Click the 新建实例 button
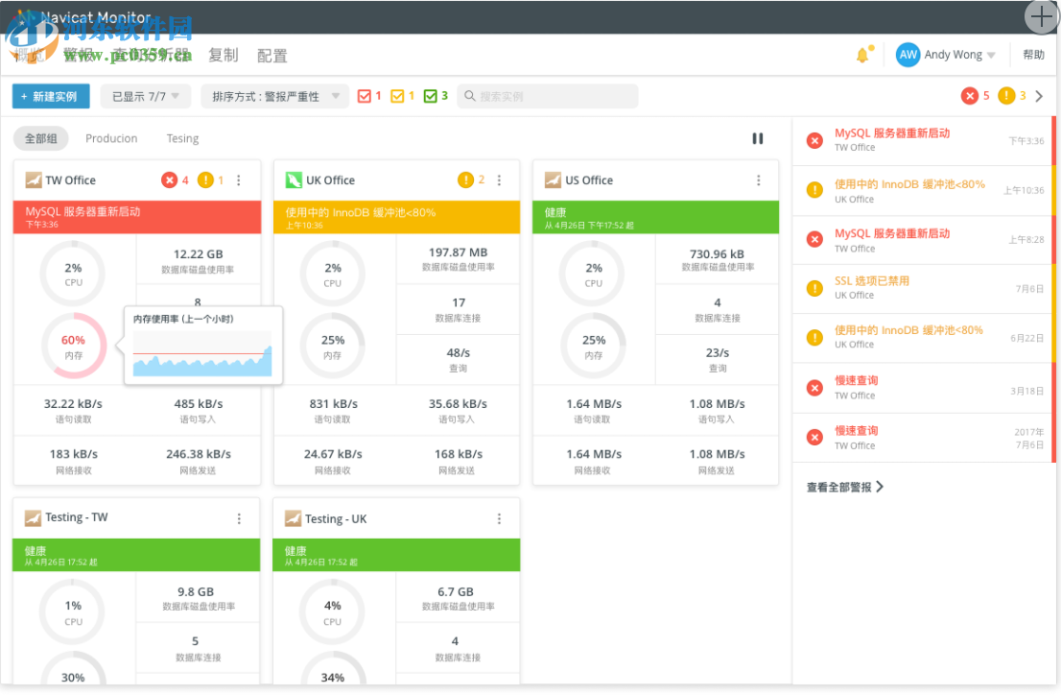 point(50,96)
